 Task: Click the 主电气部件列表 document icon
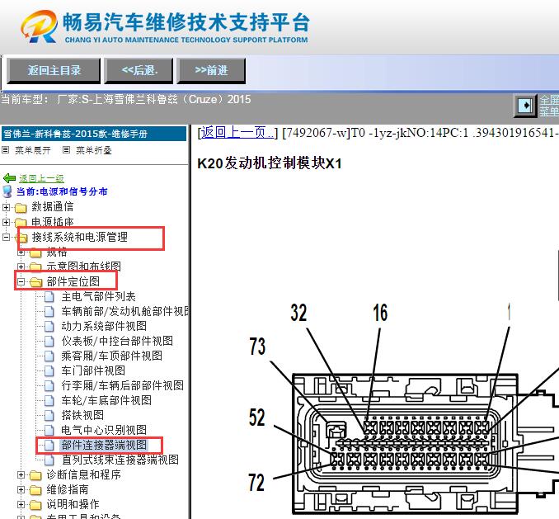coord(49,296)
